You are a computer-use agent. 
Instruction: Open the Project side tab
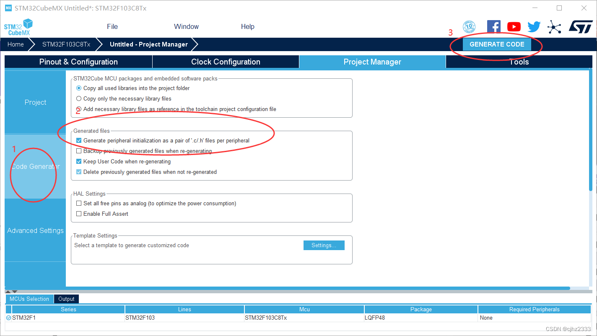coord(35,102)
